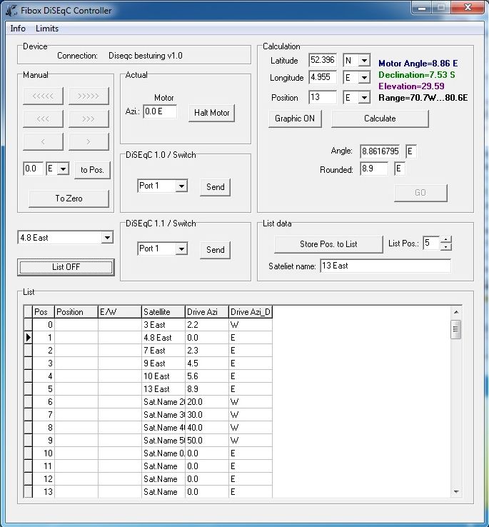Toggle the List OFF button

tap(66, 267)
